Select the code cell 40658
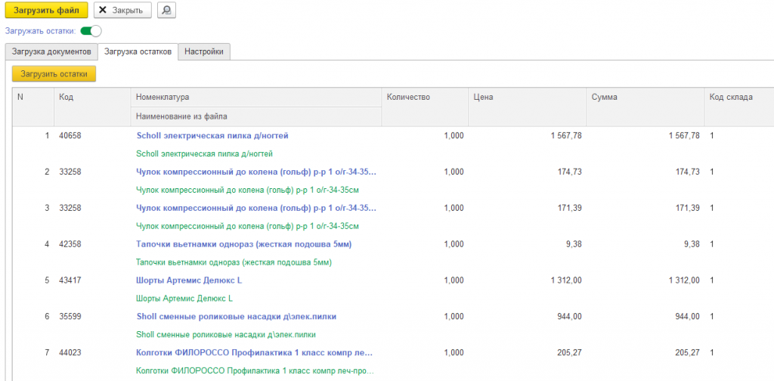The width and height of the screenshot is (774, 381). tap(70, 136)
